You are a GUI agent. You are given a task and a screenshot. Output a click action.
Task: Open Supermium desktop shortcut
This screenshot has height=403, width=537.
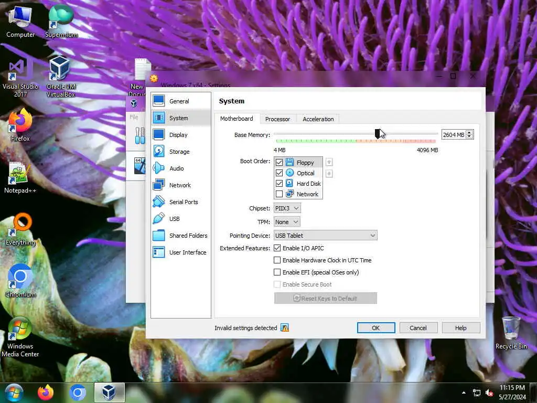click(x=61, y=22)
